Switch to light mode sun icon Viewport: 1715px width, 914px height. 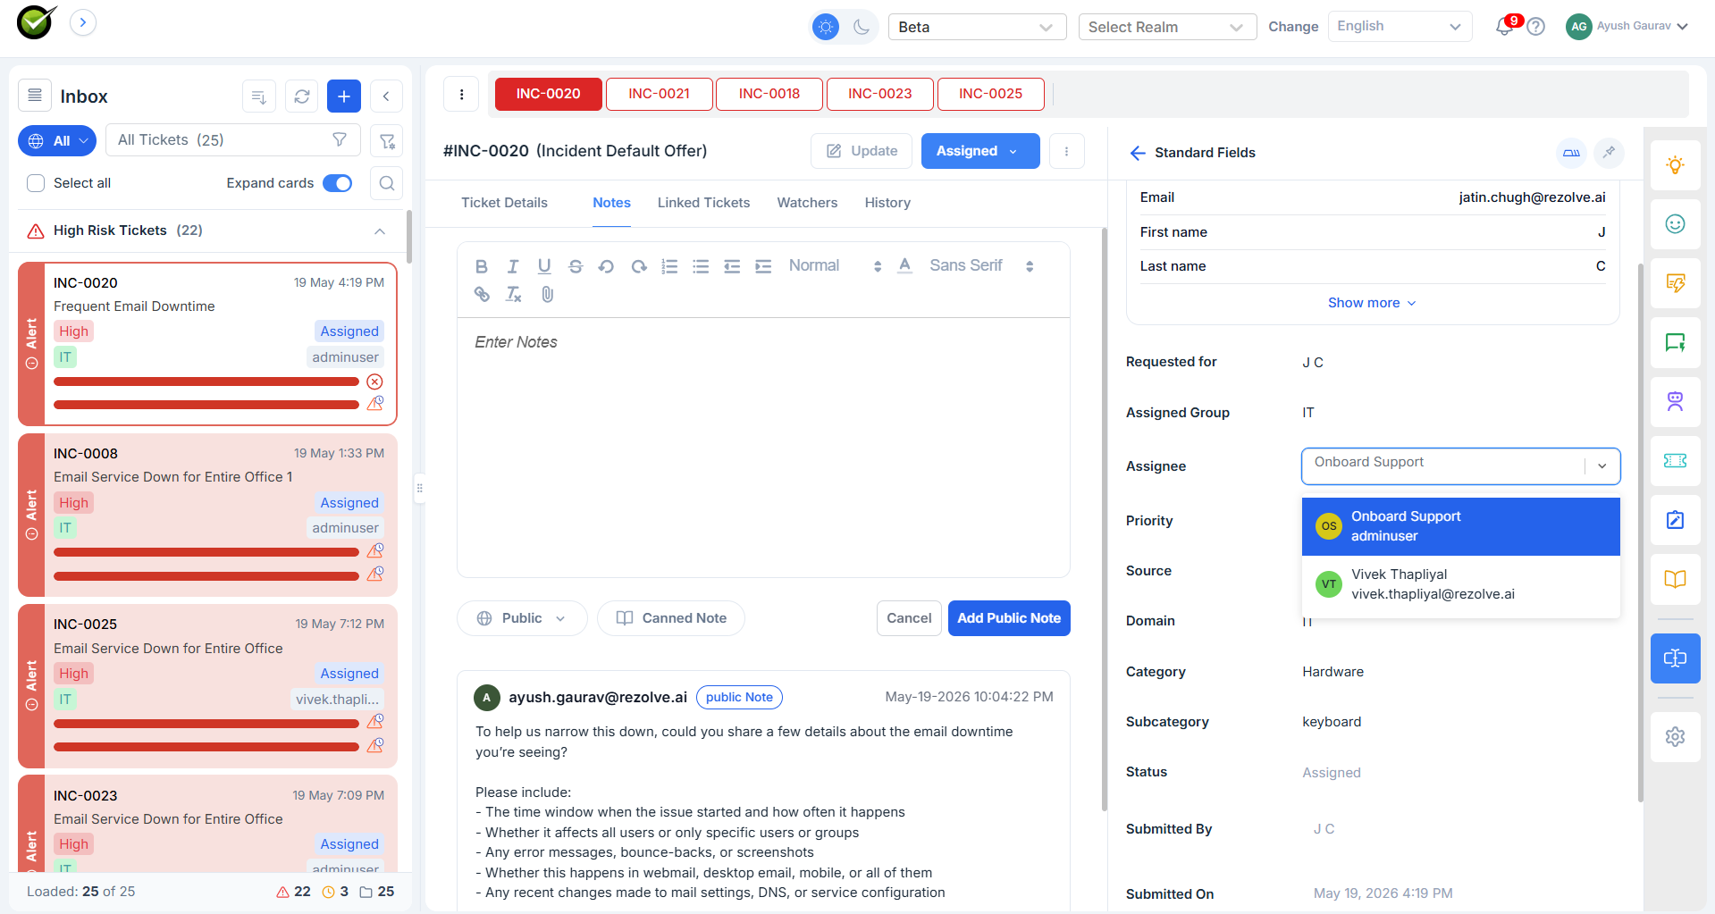pos(826,27)
